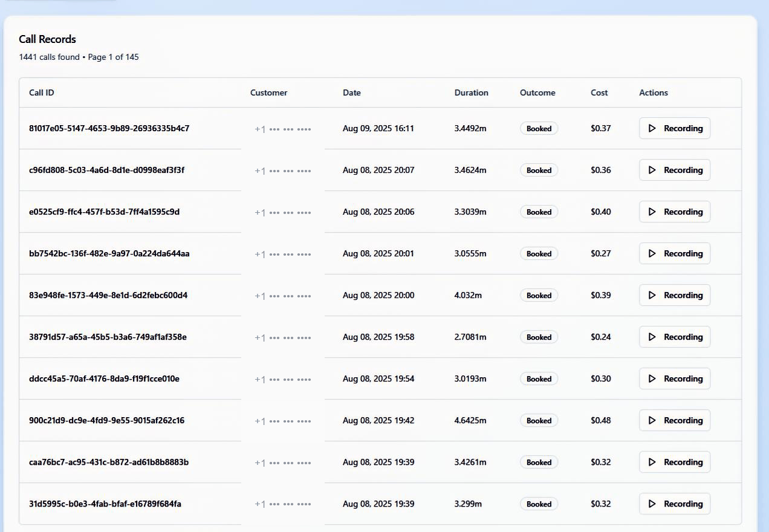Click the cost value $0.37
Image resolution: width=769 pixels, height=532 pixels.
coord(601,128)
